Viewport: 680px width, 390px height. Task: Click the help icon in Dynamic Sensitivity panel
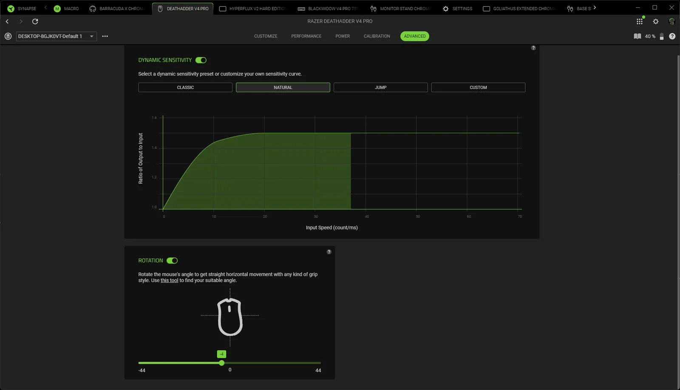(533, 48)
